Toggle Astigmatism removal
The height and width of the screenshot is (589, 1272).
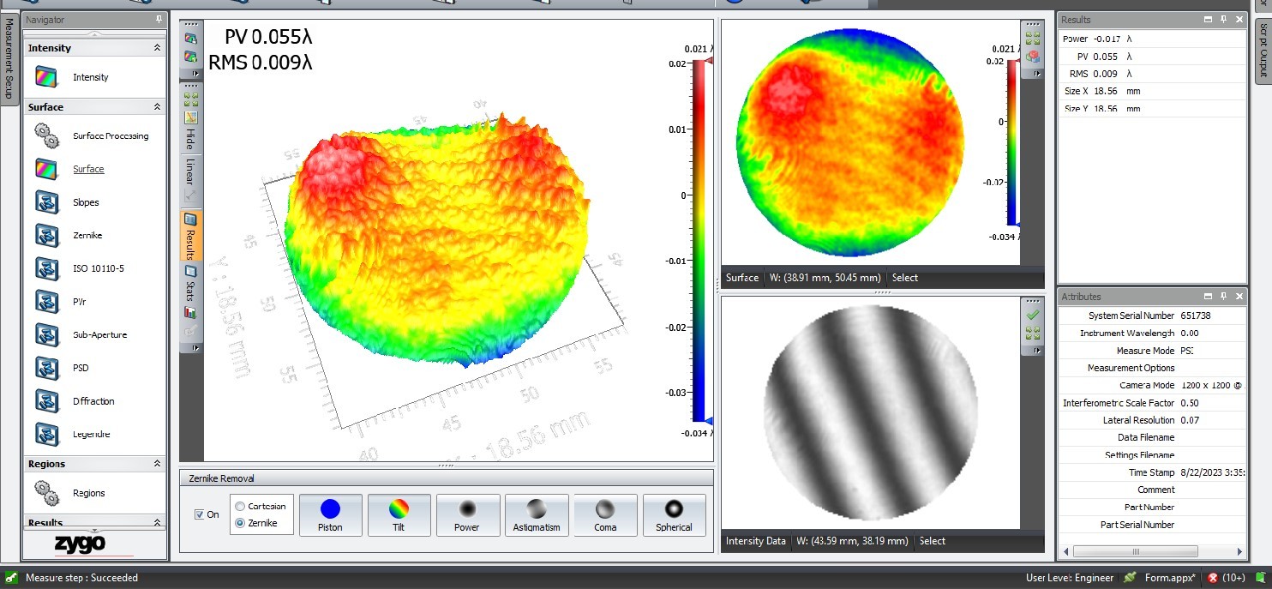(x=537, y=515)
